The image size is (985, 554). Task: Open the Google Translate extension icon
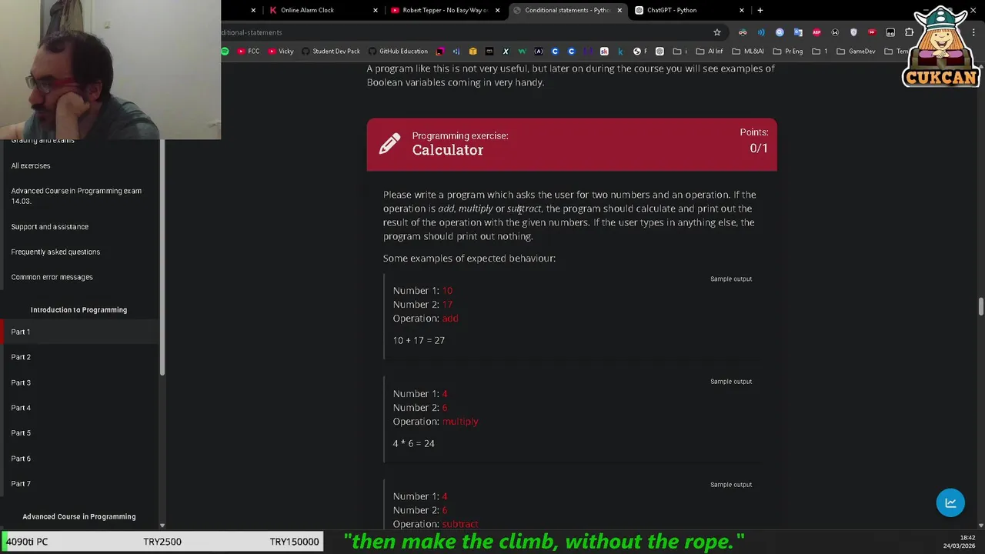[798, 32]
